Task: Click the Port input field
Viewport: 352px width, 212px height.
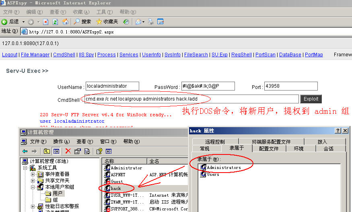Action: pos(291,86)
